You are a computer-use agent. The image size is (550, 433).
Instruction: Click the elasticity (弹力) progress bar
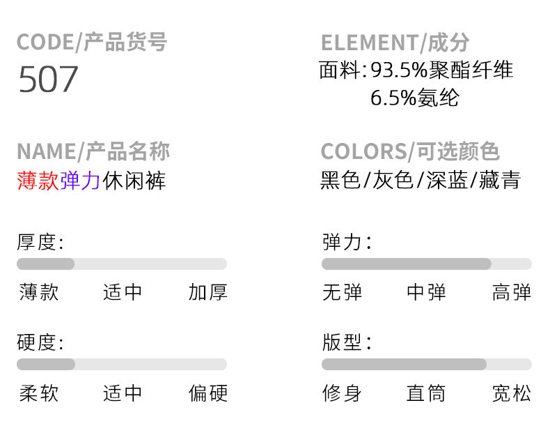(426, 264)
